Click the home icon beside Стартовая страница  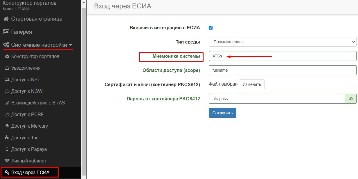click(x=6, y=19)
